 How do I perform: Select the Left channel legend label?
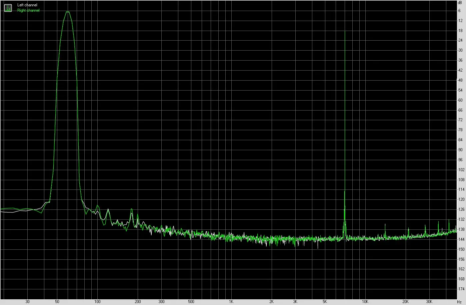(27, 5)
